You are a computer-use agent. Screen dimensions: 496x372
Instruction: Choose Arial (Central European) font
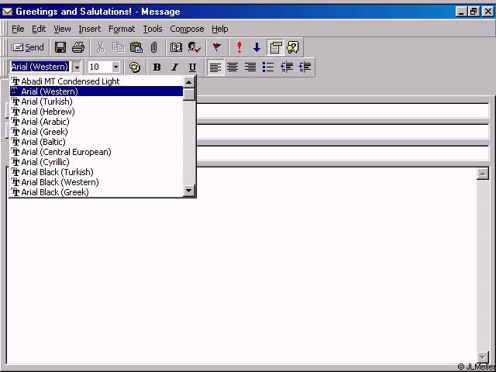tap(96, 152)
